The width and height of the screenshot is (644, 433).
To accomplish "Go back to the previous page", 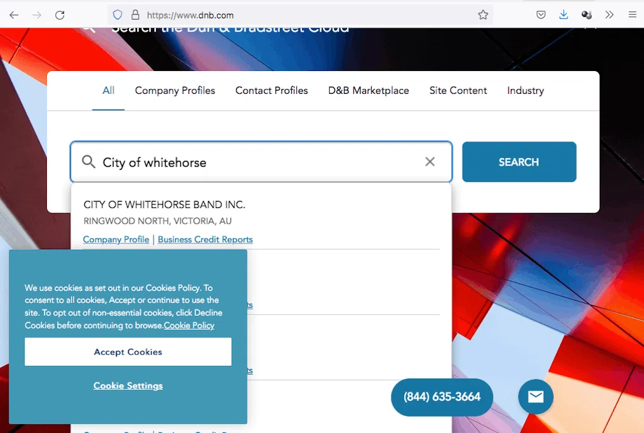I will [14, 15].
